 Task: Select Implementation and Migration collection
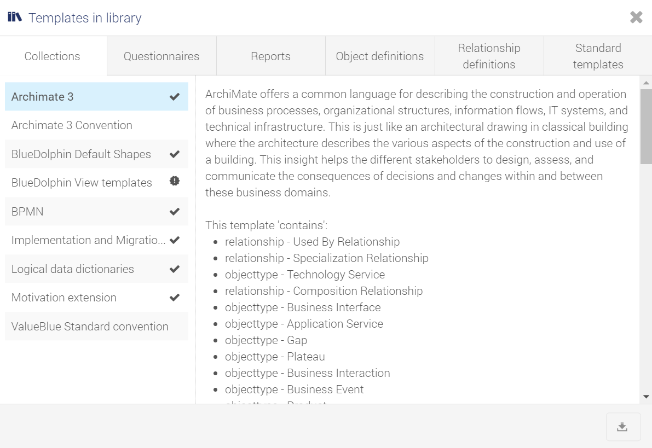tap(96, 240)
